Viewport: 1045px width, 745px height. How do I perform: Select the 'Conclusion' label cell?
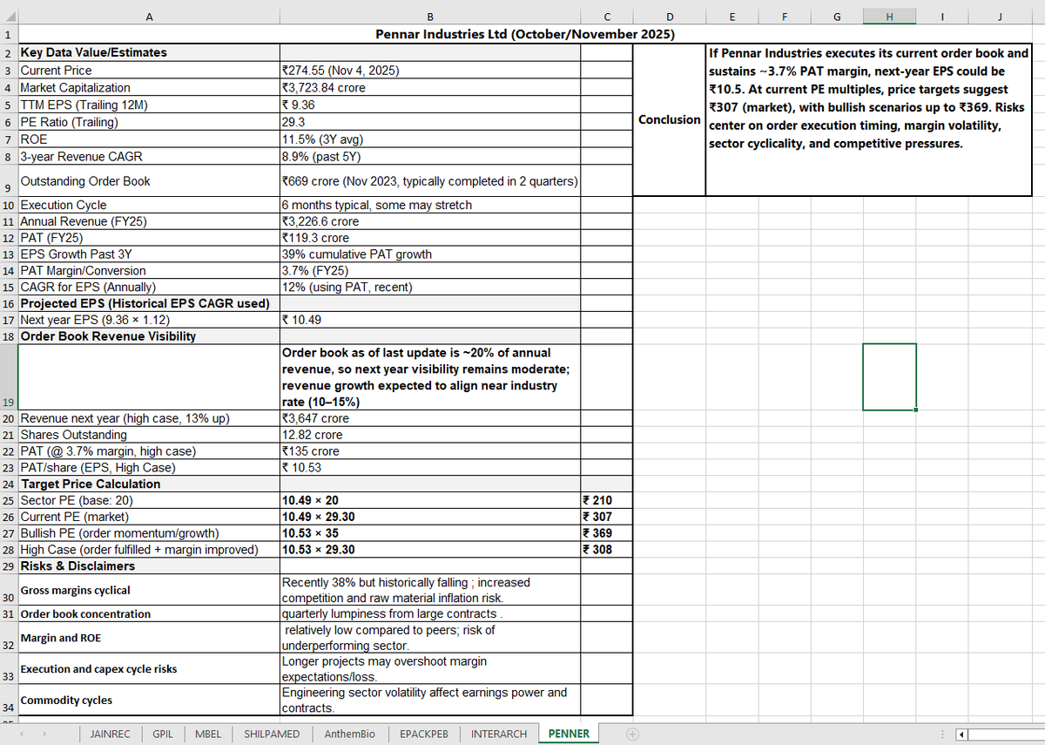[x=669, y=119]
